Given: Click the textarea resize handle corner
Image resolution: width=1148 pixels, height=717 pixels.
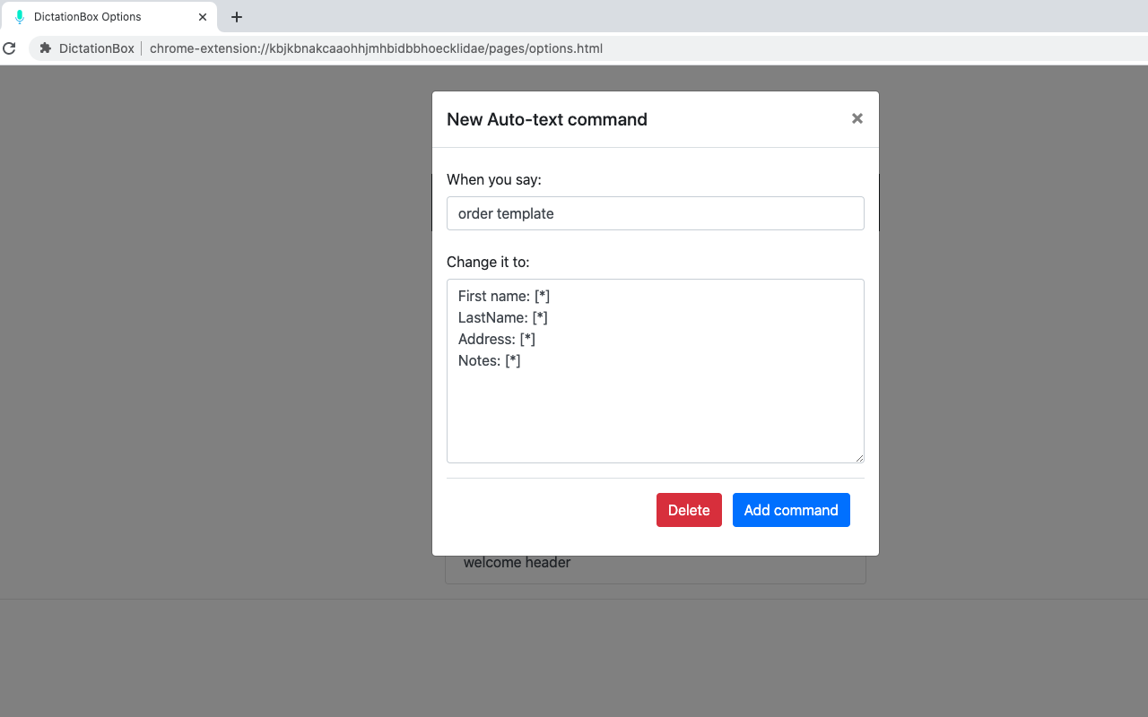Looking at the screenshot, I should click(x=859, y=458).
